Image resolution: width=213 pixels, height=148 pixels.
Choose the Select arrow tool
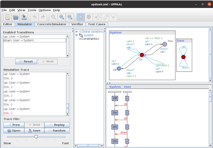pos(81,17)
